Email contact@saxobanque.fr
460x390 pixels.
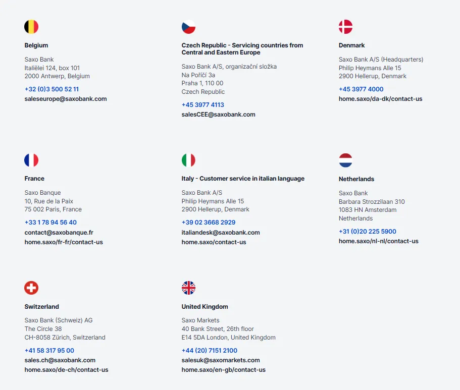(x=59, y=233)
